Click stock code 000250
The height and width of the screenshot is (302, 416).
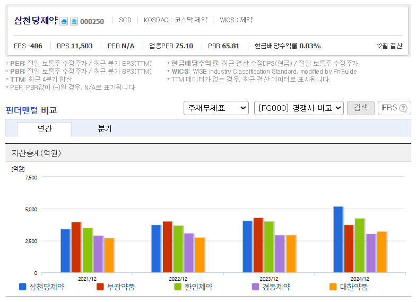92,21
